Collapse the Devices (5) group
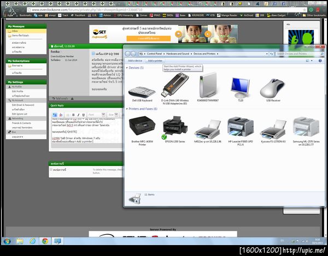Screen dimensions: 328x256 [x=127, y=68]
